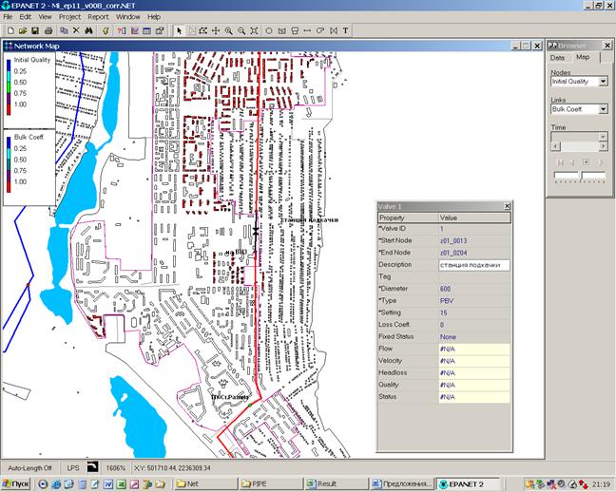Select the Add Valve tool
Image resolution: width=616 pixels, height=492 pixels.
(332, 30)
